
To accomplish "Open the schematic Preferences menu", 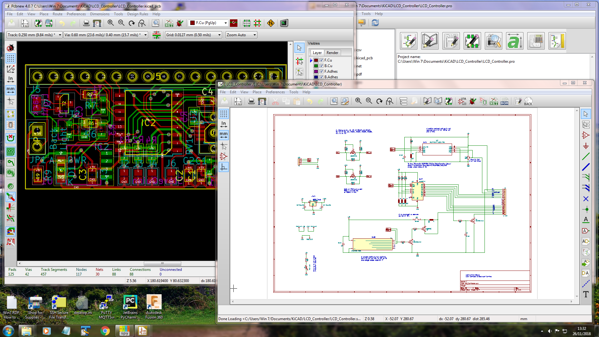I will click(x=275, y=92).
